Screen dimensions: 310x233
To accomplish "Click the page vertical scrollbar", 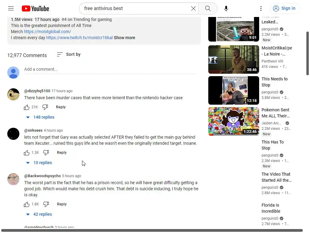I will [x=308, y=53].
